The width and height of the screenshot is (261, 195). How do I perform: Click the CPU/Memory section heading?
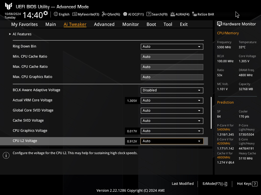pyautogui.click(x=228, y=33)
